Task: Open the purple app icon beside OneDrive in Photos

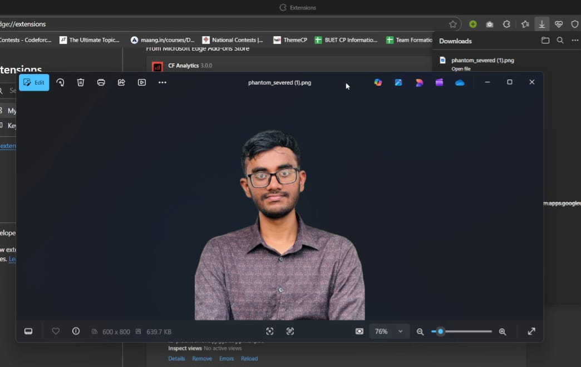Action: 439,82
